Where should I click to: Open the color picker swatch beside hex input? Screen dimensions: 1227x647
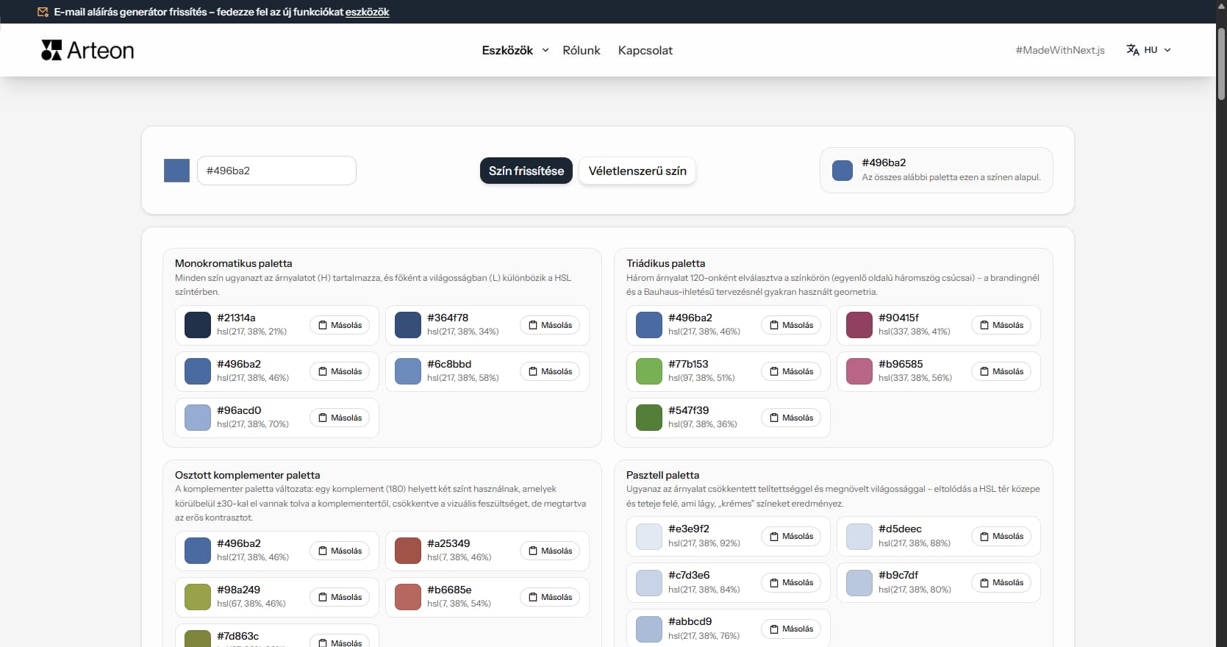pyautogui.click(x=176, y=171)
